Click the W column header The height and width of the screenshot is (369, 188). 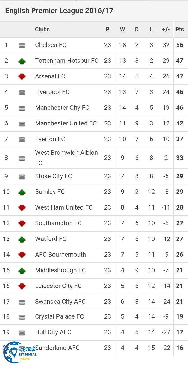pos(122,29)
